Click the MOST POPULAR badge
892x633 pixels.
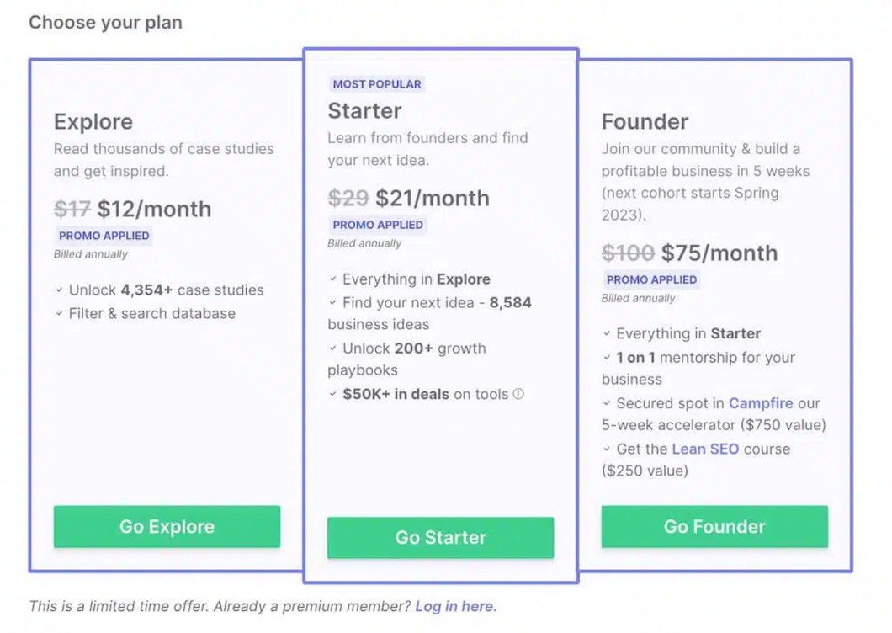[x=377, y=84]
